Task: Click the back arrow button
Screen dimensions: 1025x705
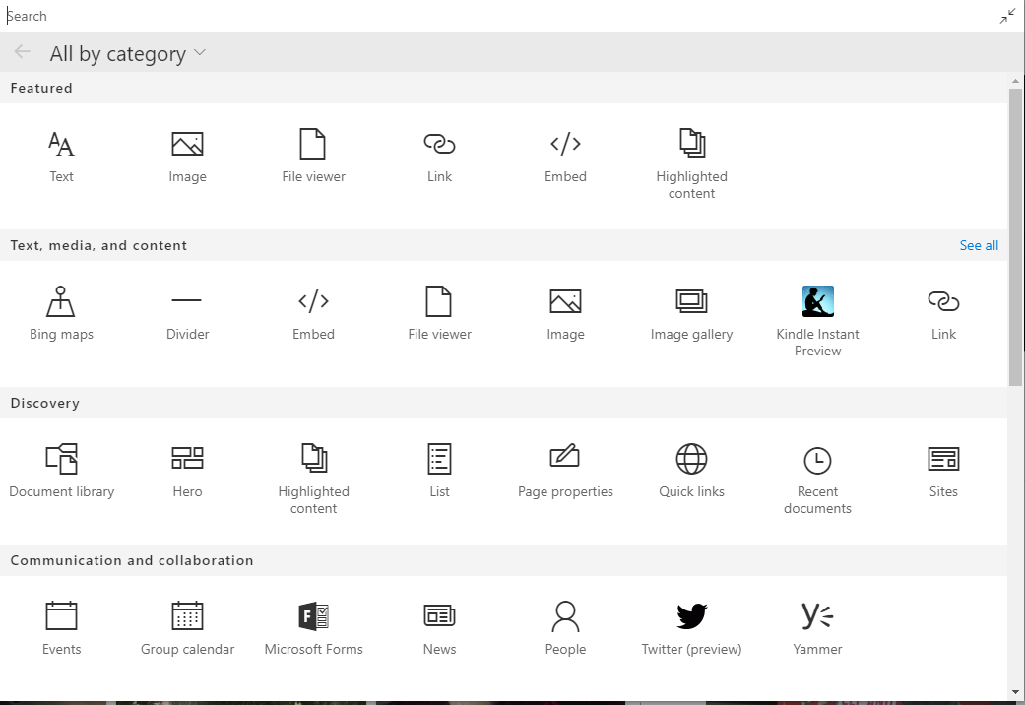Action: (23, 53)
